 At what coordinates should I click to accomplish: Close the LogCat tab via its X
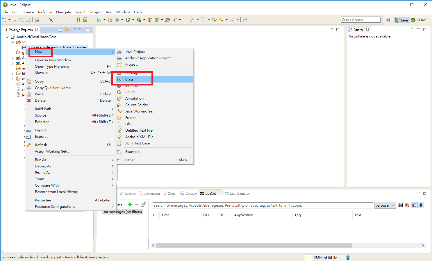[219, 194]
